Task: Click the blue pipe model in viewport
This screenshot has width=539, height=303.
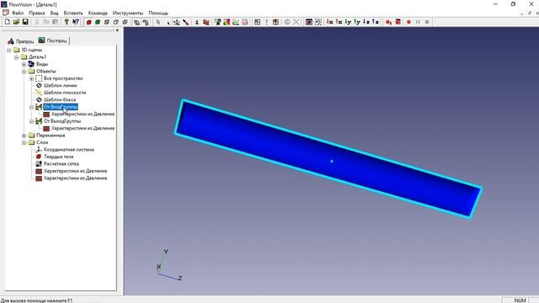Action: point(328,158)
